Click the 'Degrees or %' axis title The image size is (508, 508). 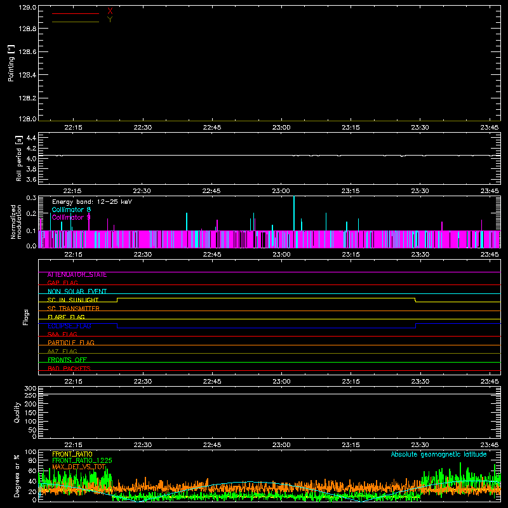click(x=17, y=476)
